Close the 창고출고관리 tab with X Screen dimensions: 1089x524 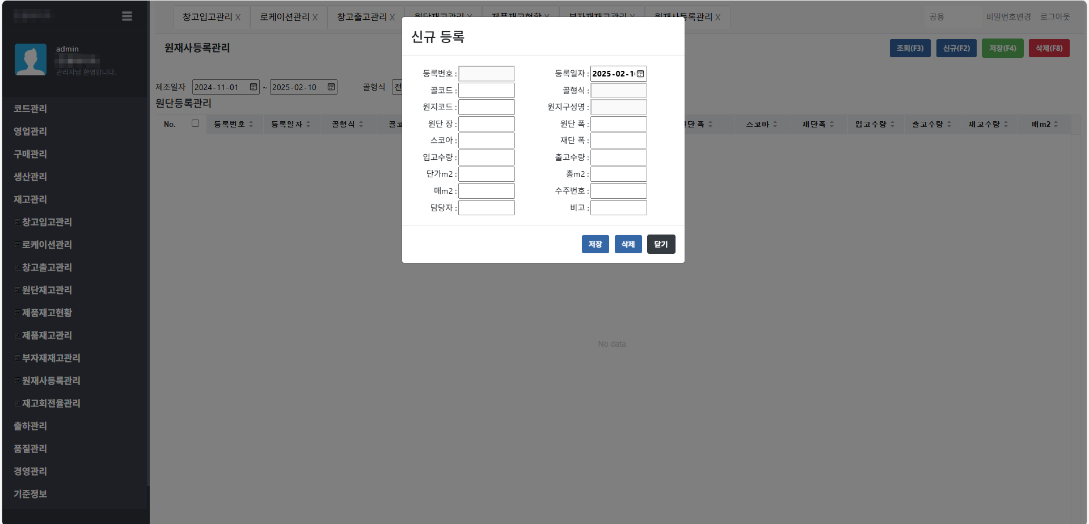[392, 18]
